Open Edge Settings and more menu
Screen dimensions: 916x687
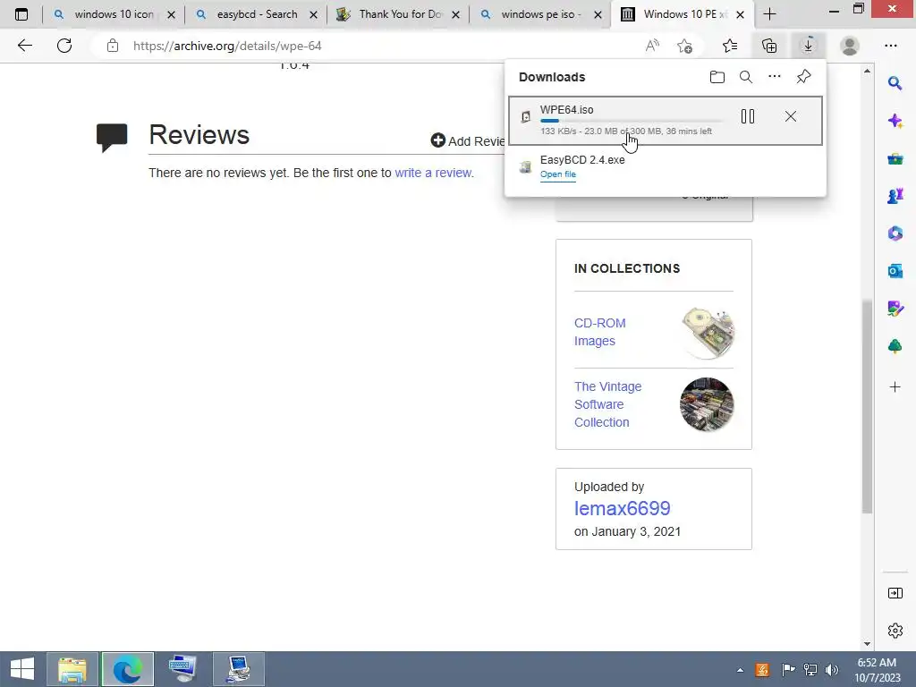tap(890, 46)
